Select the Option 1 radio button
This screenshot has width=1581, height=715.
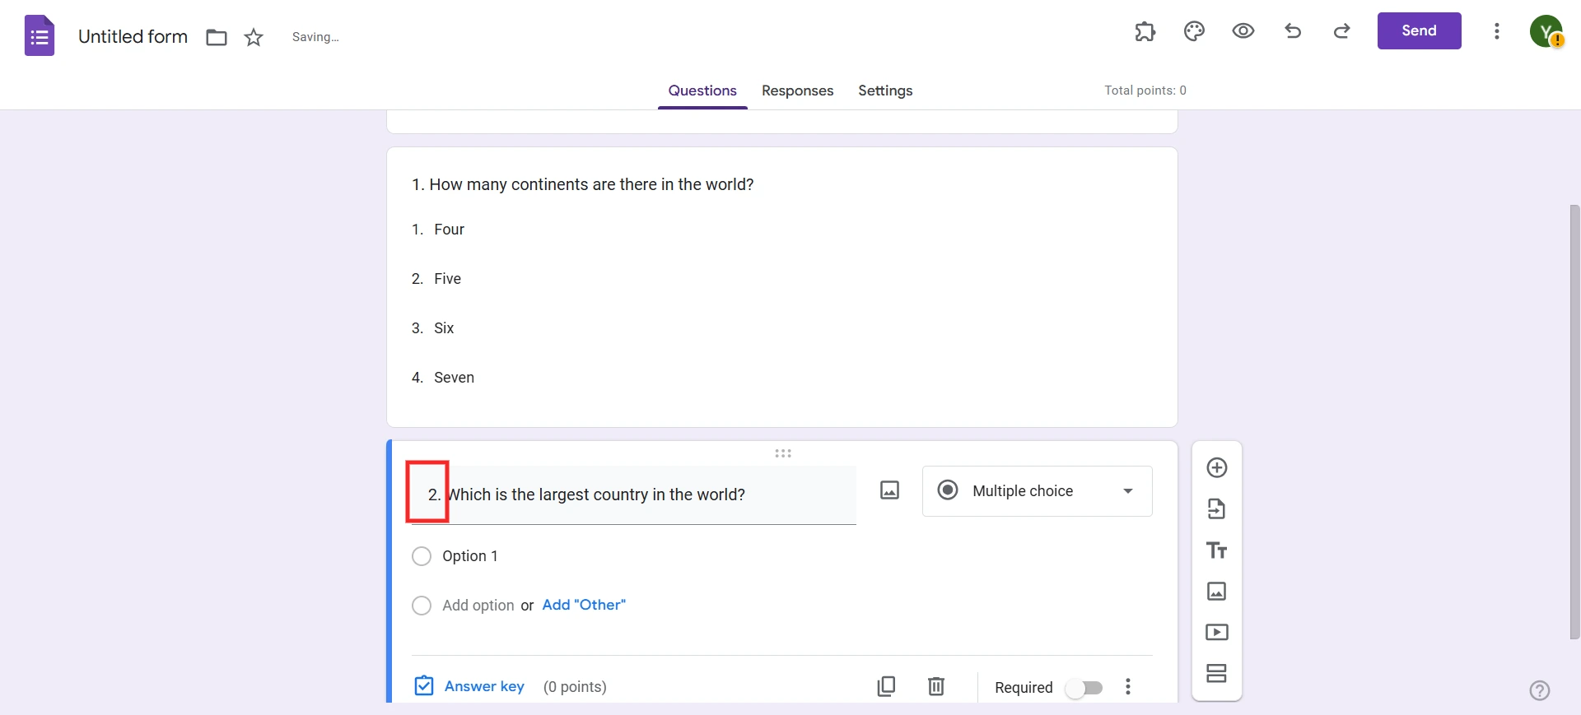[x=422, y=556]
